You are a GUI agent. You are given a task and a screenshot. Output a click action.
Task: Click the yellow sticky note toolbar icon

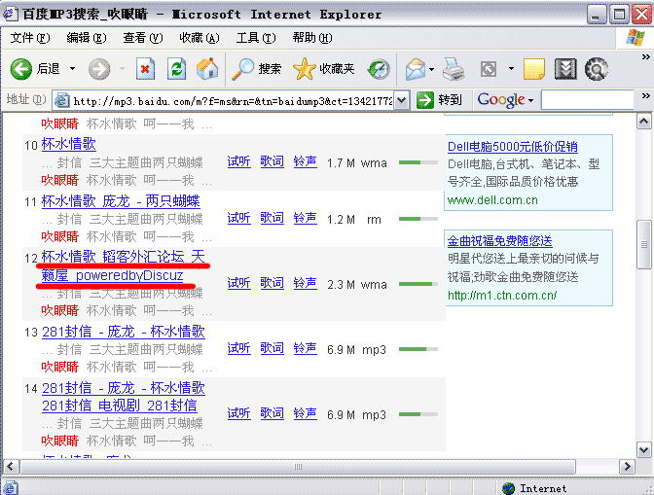coord(534,69)
